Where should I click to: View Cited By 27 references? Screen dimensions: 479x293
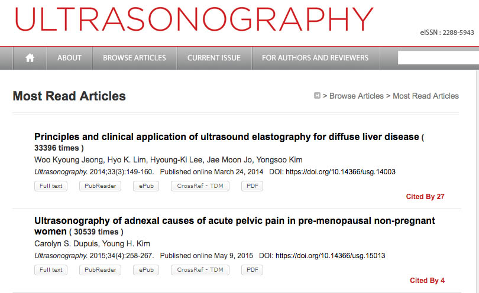pyautogui.click(x=425, y=197)
